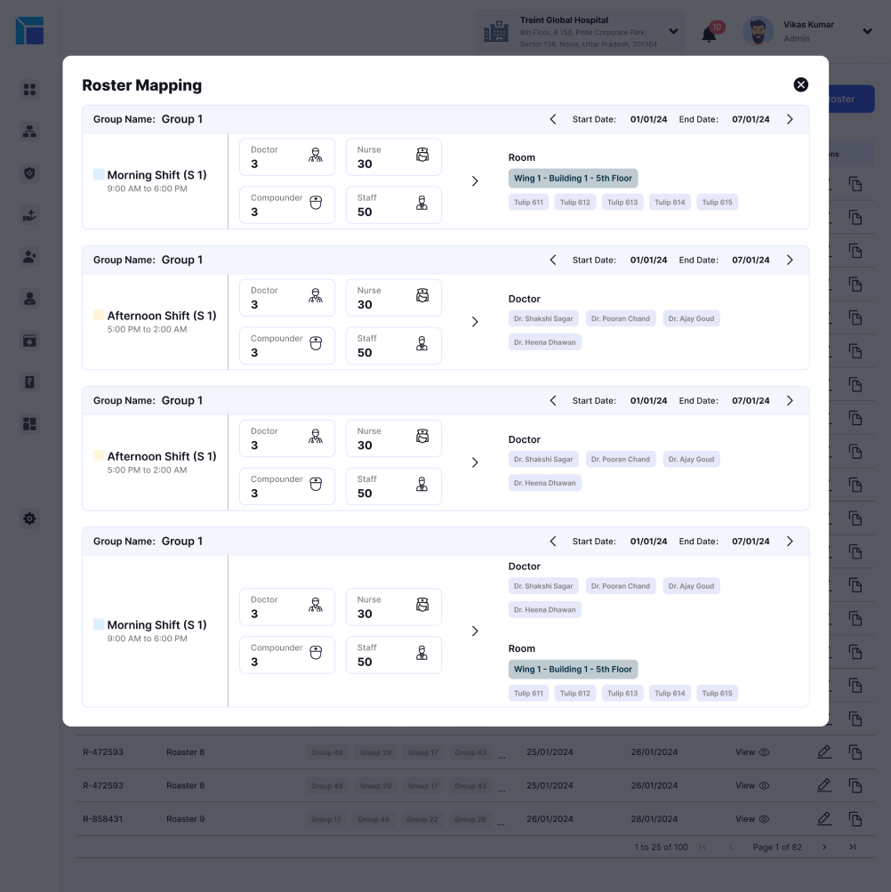Click the notification bell icon
The image size is (891, 892).
709,35
